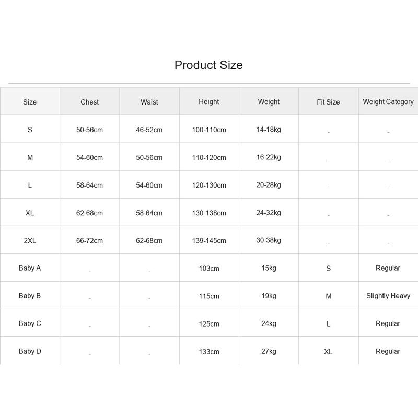The width and height of the screenshot is (418, 418).
Task: Select the Fit Size column header
Action: (328, 102)
